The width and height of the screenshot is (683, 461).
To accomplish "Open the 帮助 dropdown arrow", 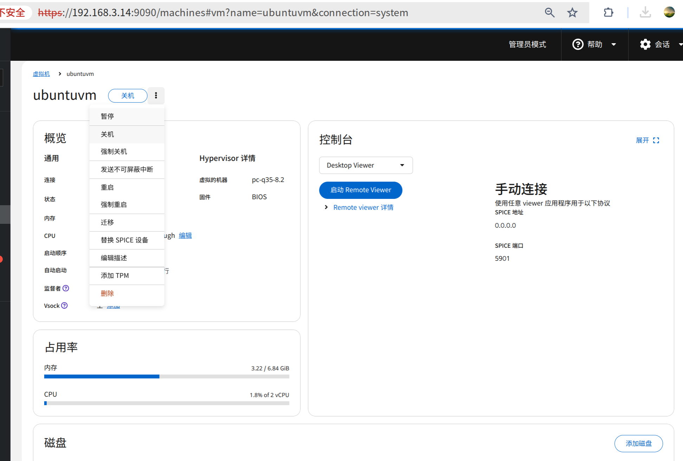I will pyautogui.click(x=614, y=44).
